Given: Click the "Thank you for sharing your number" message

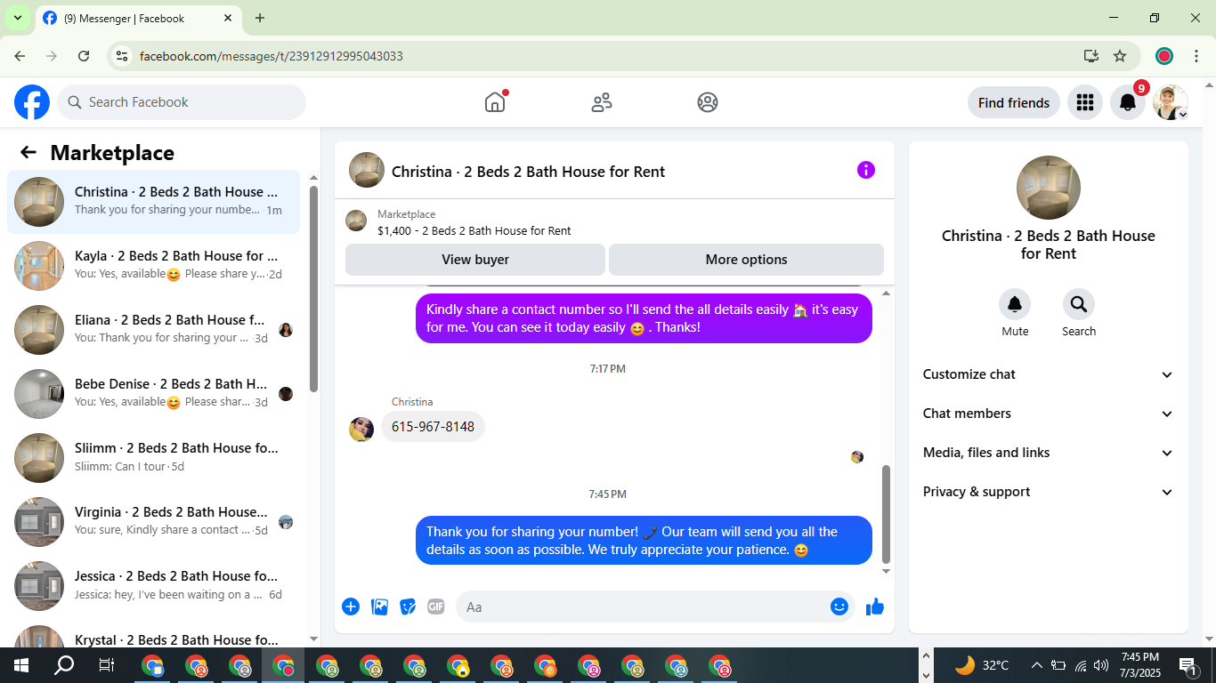Looking at the screenshot, I should coord(644,541).
